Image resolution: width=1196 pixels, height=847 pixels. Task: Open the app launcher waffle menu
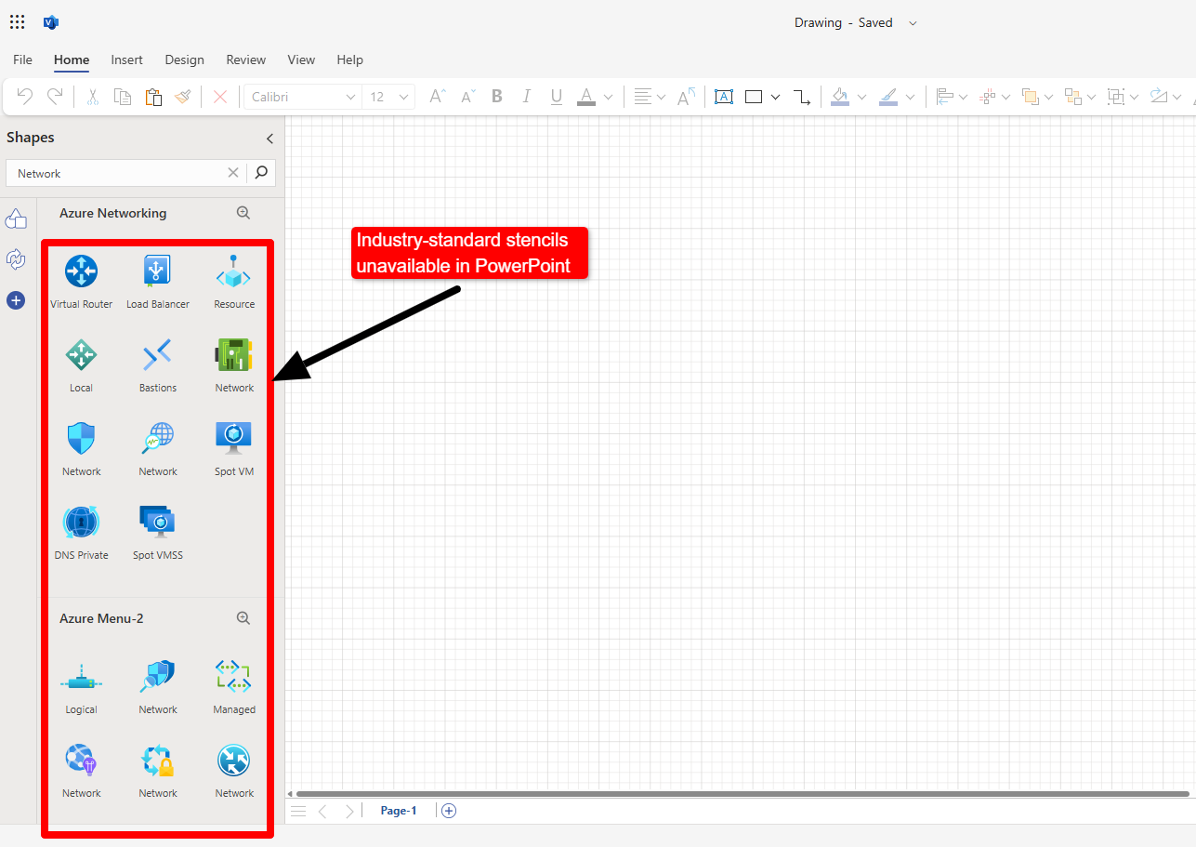coord(17,22)
